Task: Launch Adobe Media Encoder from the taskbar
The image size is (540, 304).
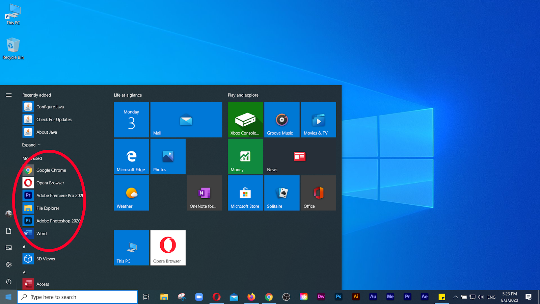Action: [x=390, y=297]
